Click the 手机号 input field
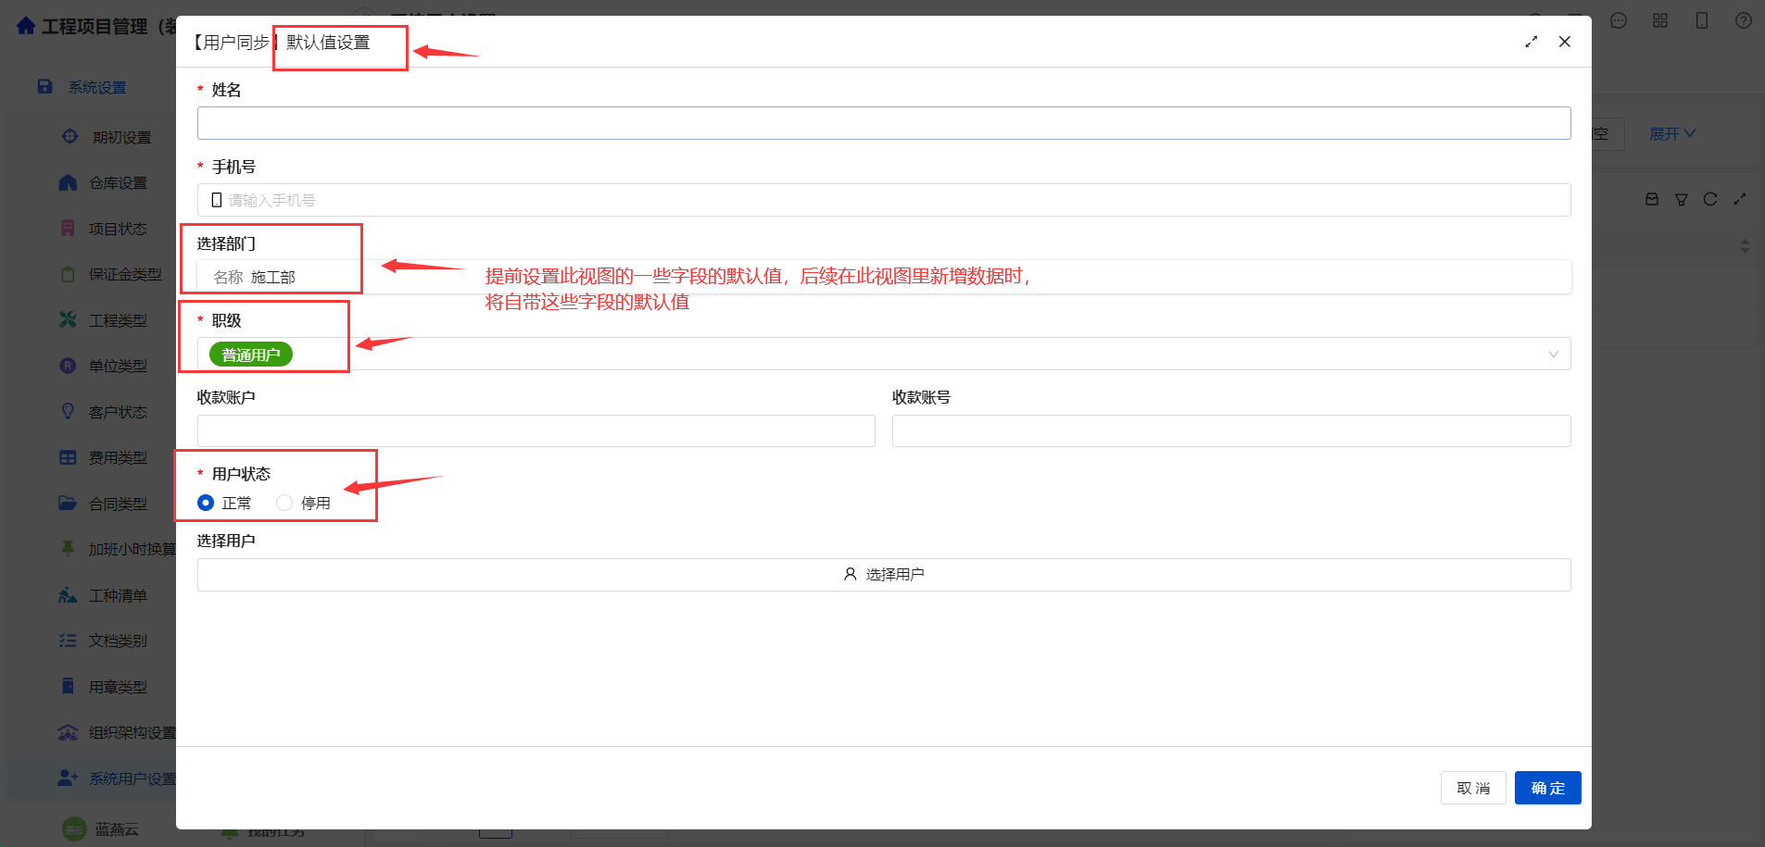The height and width of the screenshot is (847, 1765). [x=884, y=200]
